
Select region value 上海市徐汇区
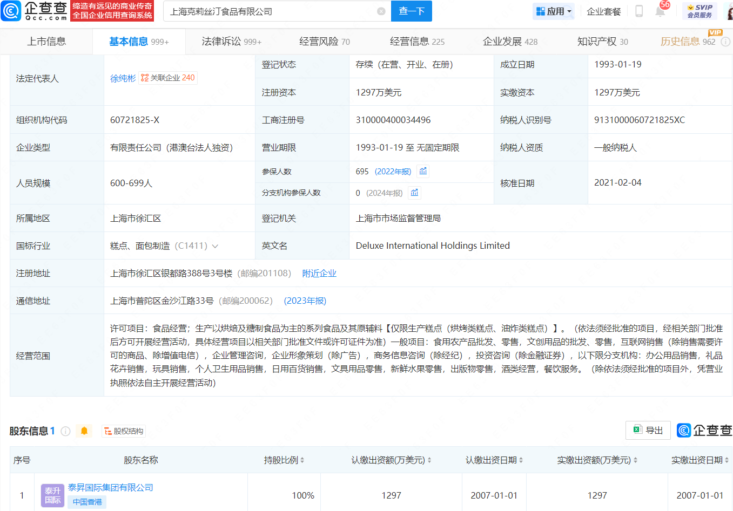(x=136, y=218)
